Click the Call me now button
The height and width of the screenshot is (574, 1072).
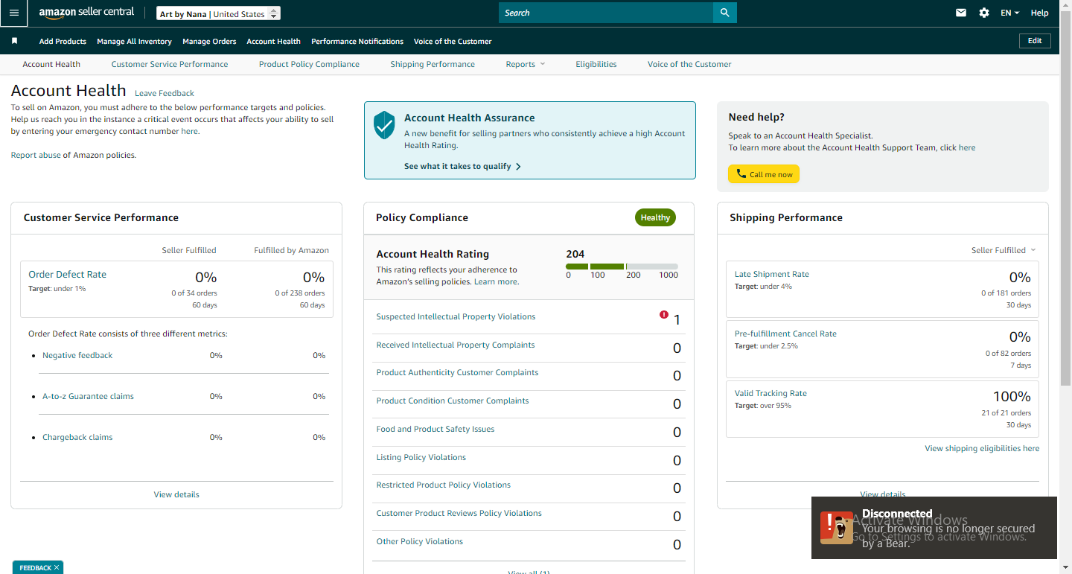(x=764, y=174)
